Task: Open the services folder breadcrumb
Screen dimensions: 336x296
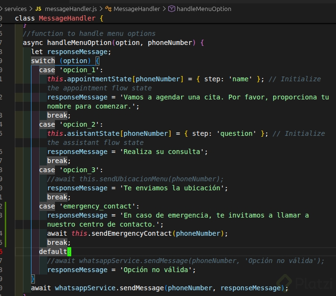Action: pyautogui.click(x=15, y=9)
